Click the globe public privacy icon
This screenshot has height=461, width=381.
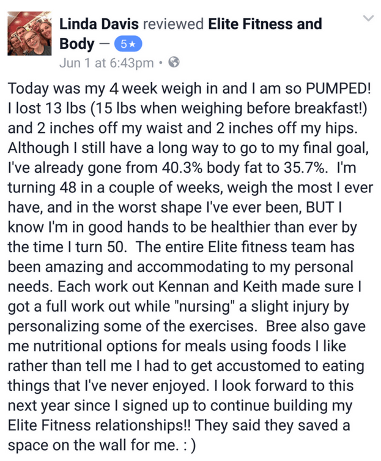pos(174,62)
